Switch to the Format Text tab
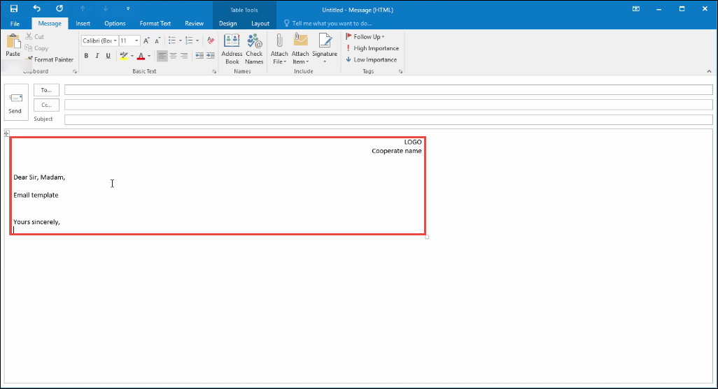The height and width of the screenshot is (389, 718). (x=155, y=23)
